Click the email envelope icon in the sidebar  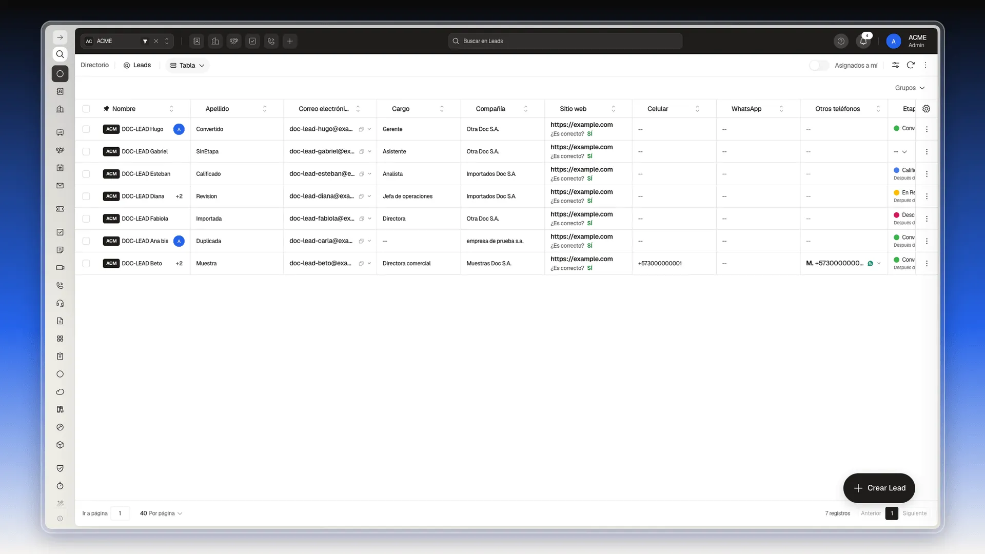click(60, 186)
